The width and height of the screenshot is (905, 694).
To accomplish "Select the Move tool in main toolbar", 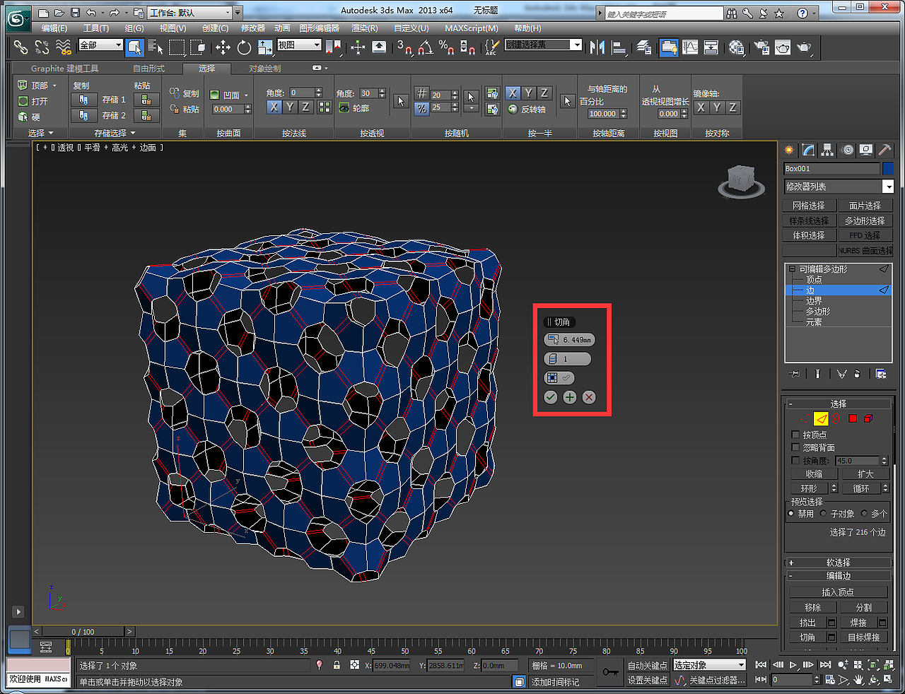I will click(x=223, y=47).
